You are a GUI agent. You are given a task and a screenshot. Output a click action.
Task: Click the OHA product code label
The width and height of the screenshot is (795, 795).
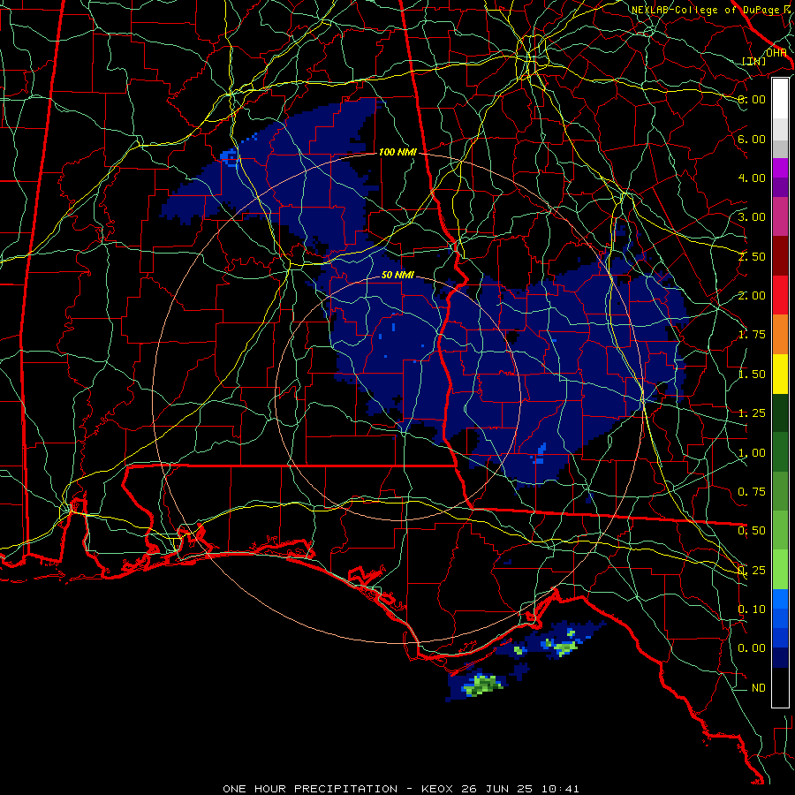tap(776, 52)
